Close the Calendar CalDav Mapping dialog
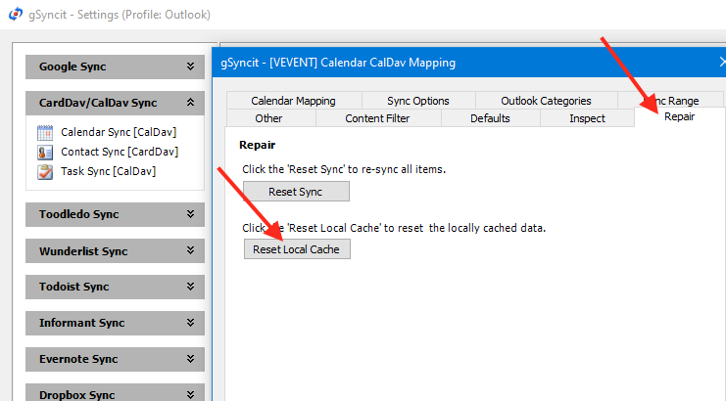Image resolution: width=726 pixels, height=401 pixels. click(722, 62)
